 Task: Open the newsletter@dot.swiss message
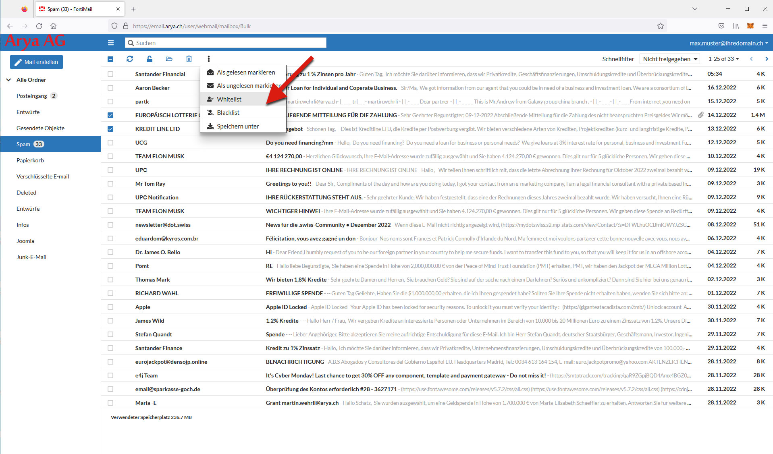point(437,225)
